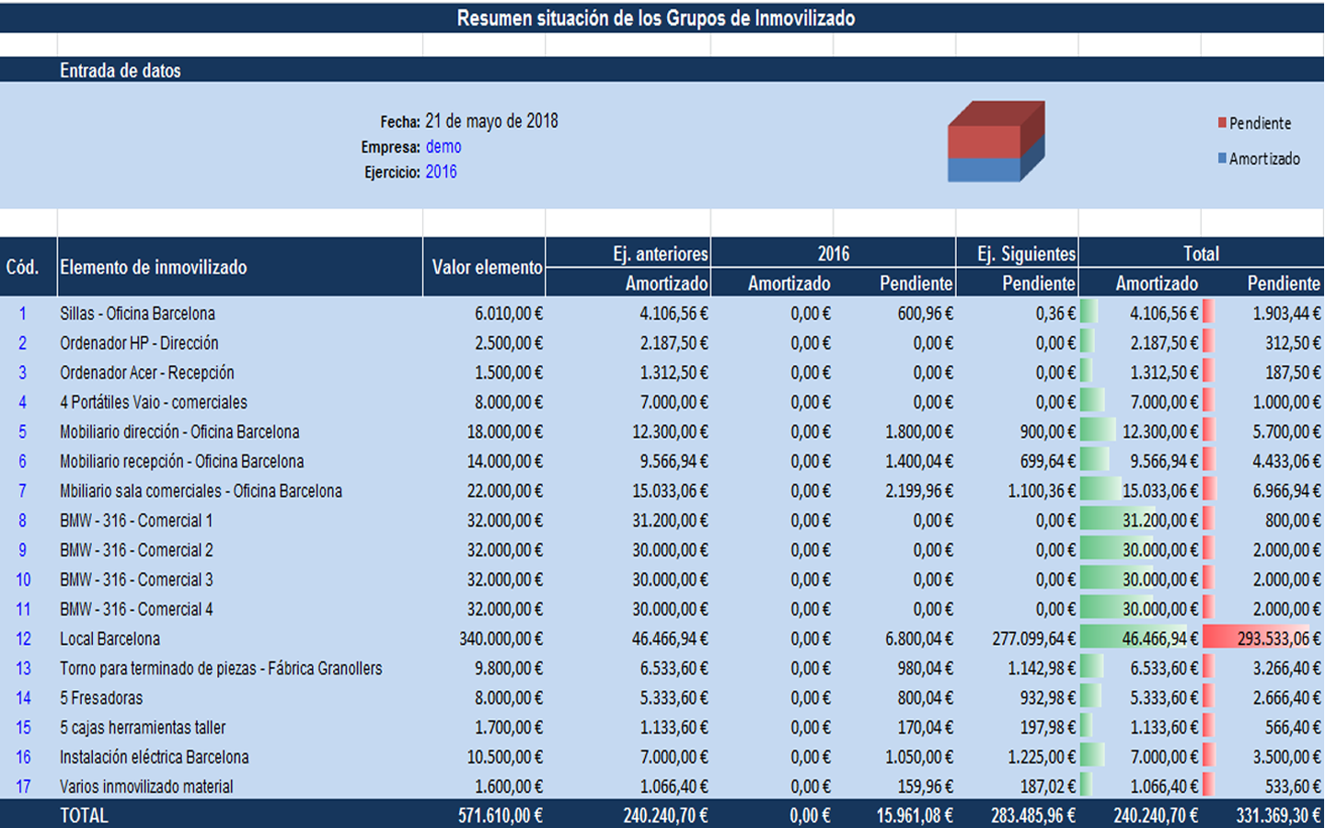The width and height of the screenshot is (1325, 828).
Task: Select the 'Valor elemento' column header
Action: [x=487, y=268]
